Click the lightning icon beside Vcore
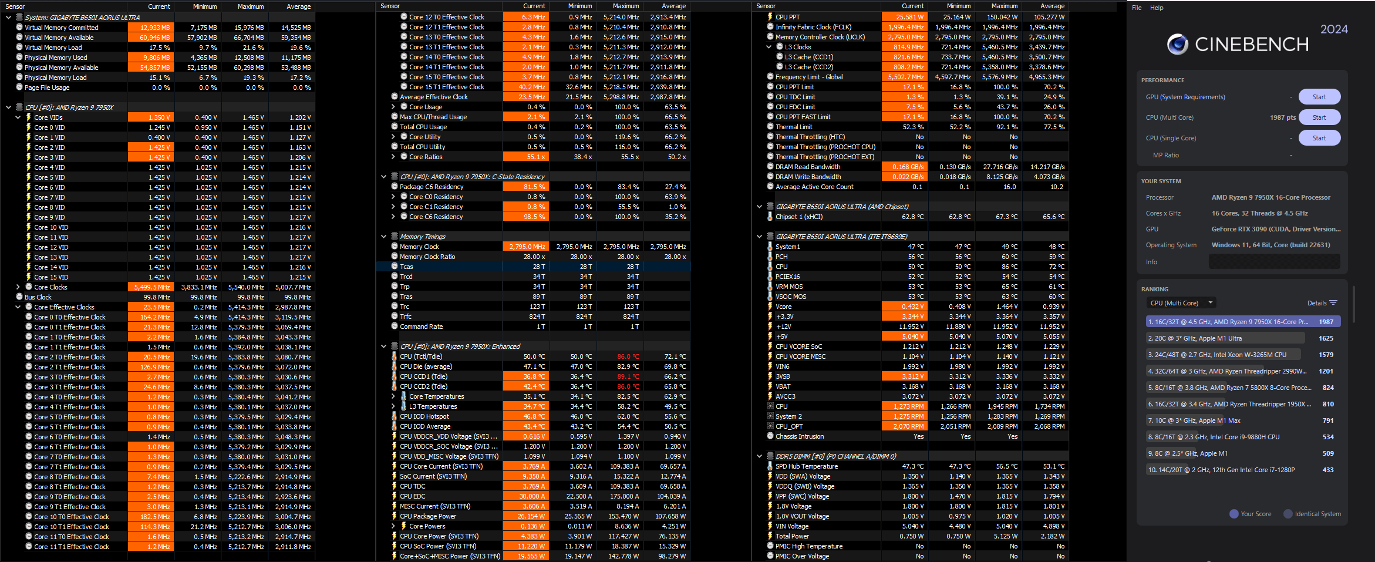Screen dimensions: 1375x562 pos(770,306)
